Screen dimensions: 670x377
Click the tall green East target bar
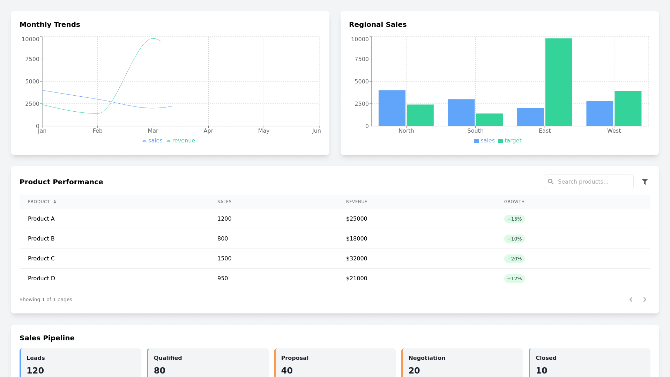558,82
